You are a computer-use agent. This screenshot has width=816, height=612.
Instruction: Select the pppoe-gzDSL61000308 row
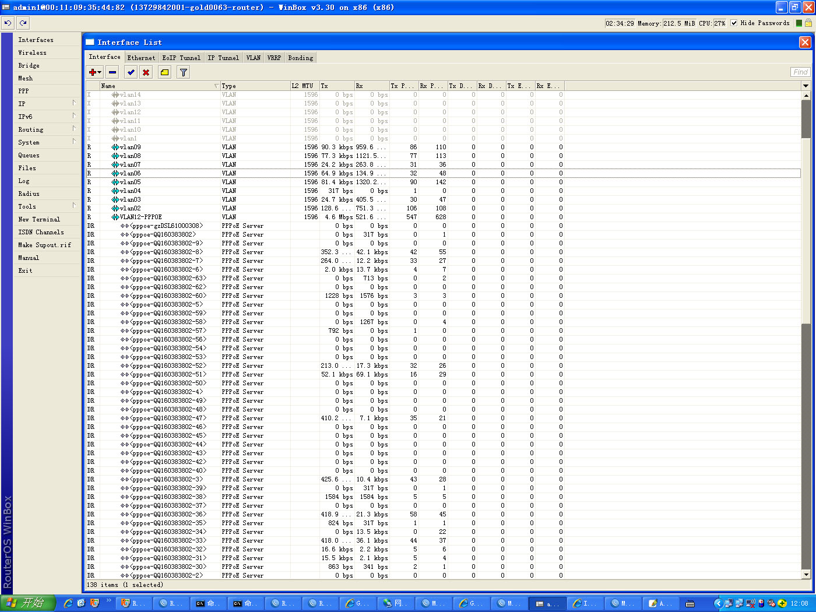pyautogui.click(x=443, y=226)
